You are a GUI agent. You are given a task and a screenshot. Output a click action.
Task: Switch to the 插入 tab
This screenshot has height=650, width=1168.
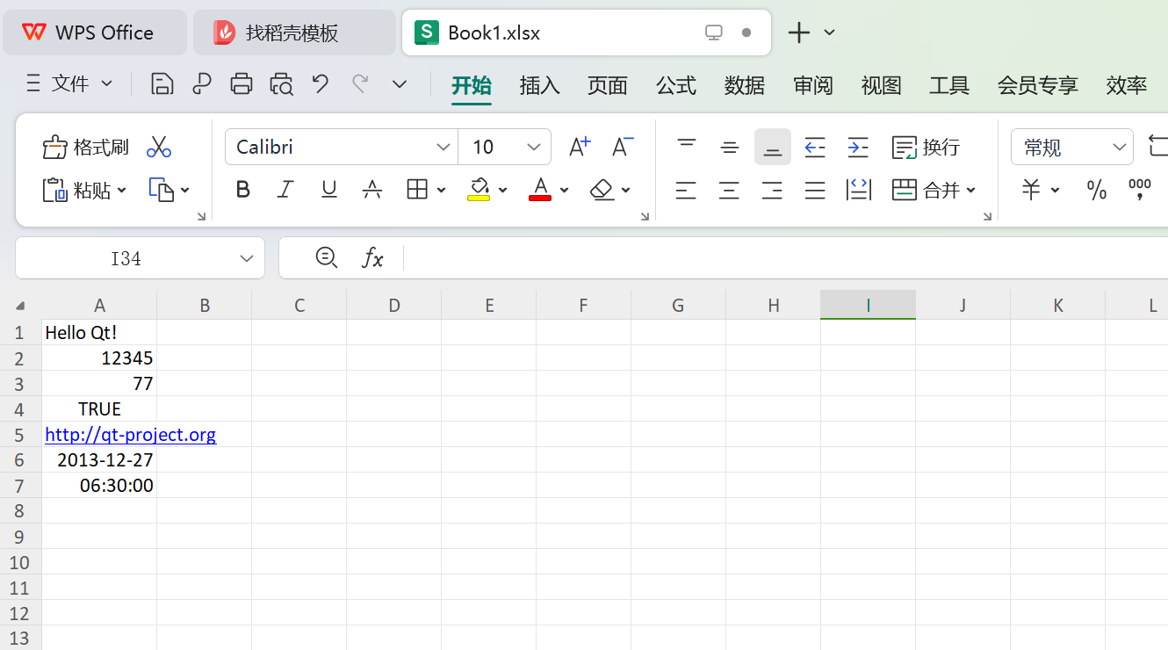[539, 85]
